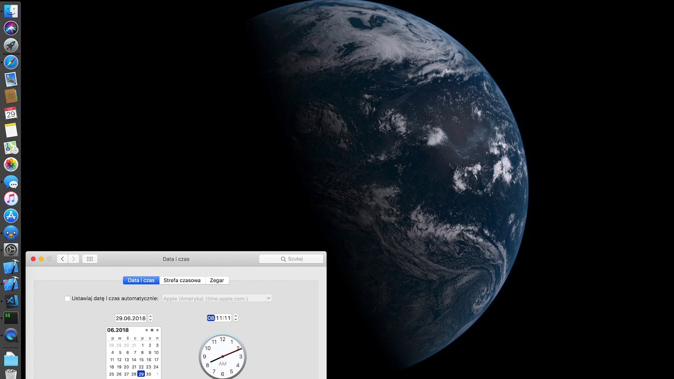Viewport: 674px width, 379px height.
Task: Open Launchpad rocket icon
Action: click(11, 45)
